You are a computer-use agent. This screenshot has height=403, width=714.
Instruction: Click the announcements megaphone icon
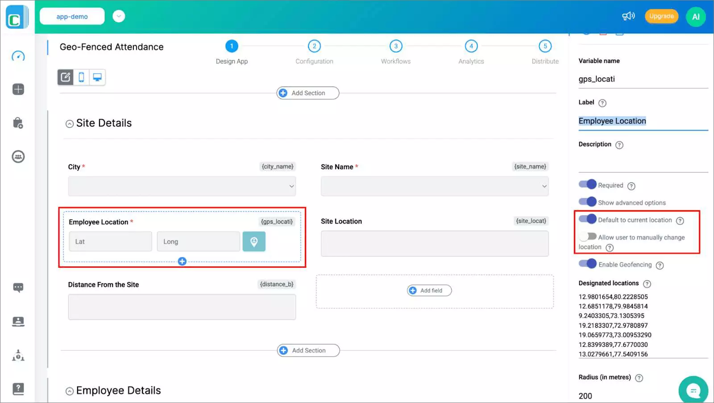click(628, 16)
